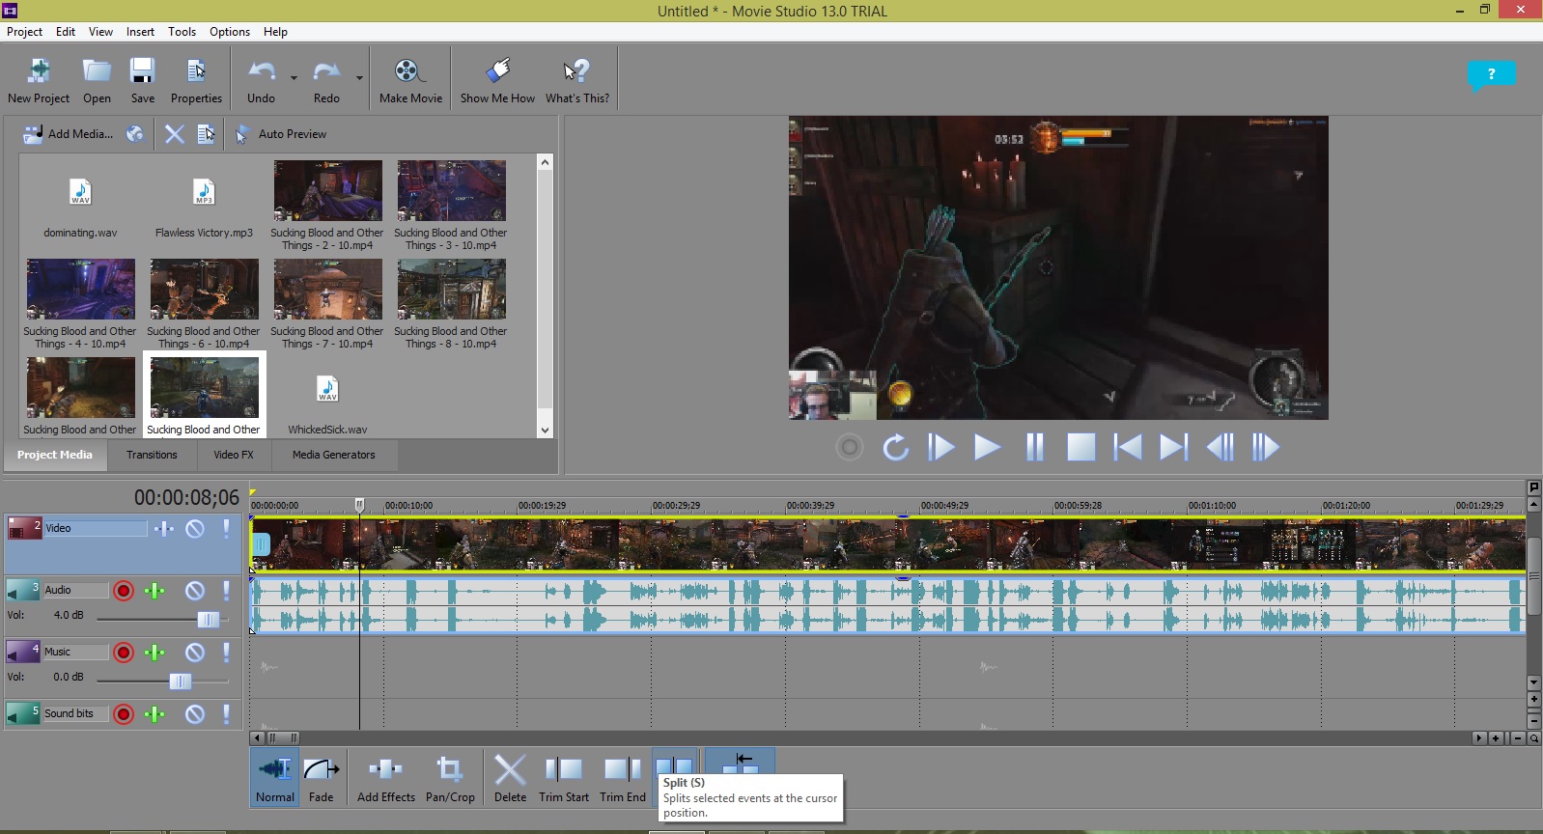Click the Go to End button
This screenshot has height=834, width=1543.
tap(1173, 447)
